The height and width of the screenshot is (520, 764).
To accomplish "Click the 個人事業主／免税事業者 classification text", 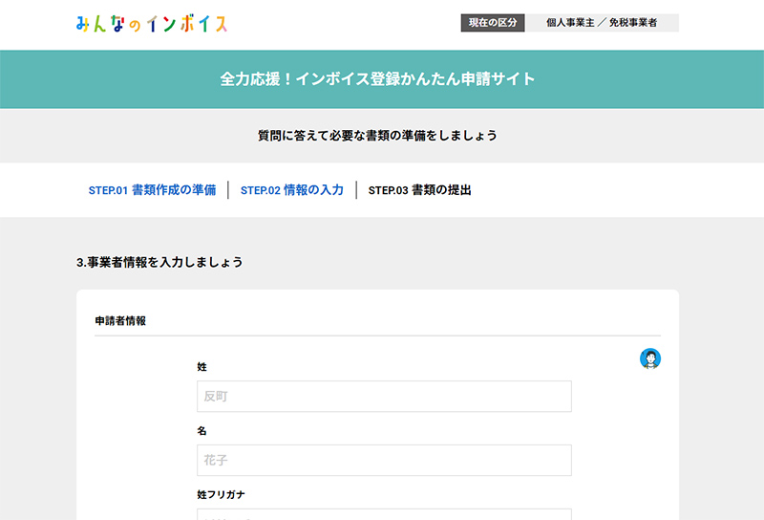I will click(602, 23).
